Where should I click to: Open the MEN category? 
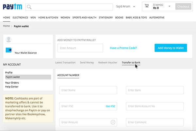33,18
